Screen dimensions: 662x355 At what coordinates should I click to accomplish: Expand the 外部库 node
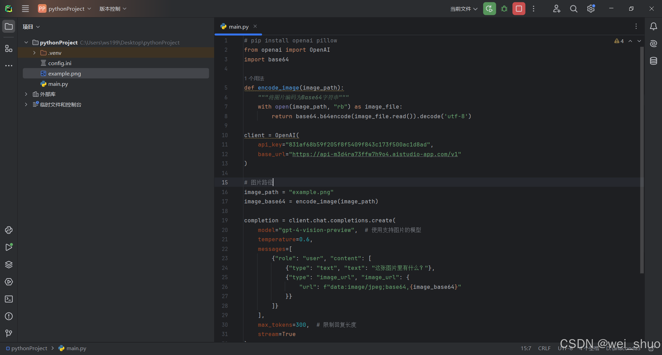[x=26, y=94]
